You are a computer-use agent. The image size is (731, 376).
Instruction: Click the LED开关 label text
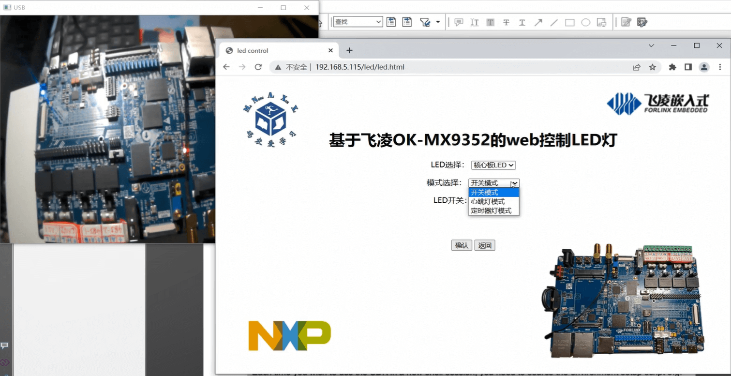click(450, 200)
